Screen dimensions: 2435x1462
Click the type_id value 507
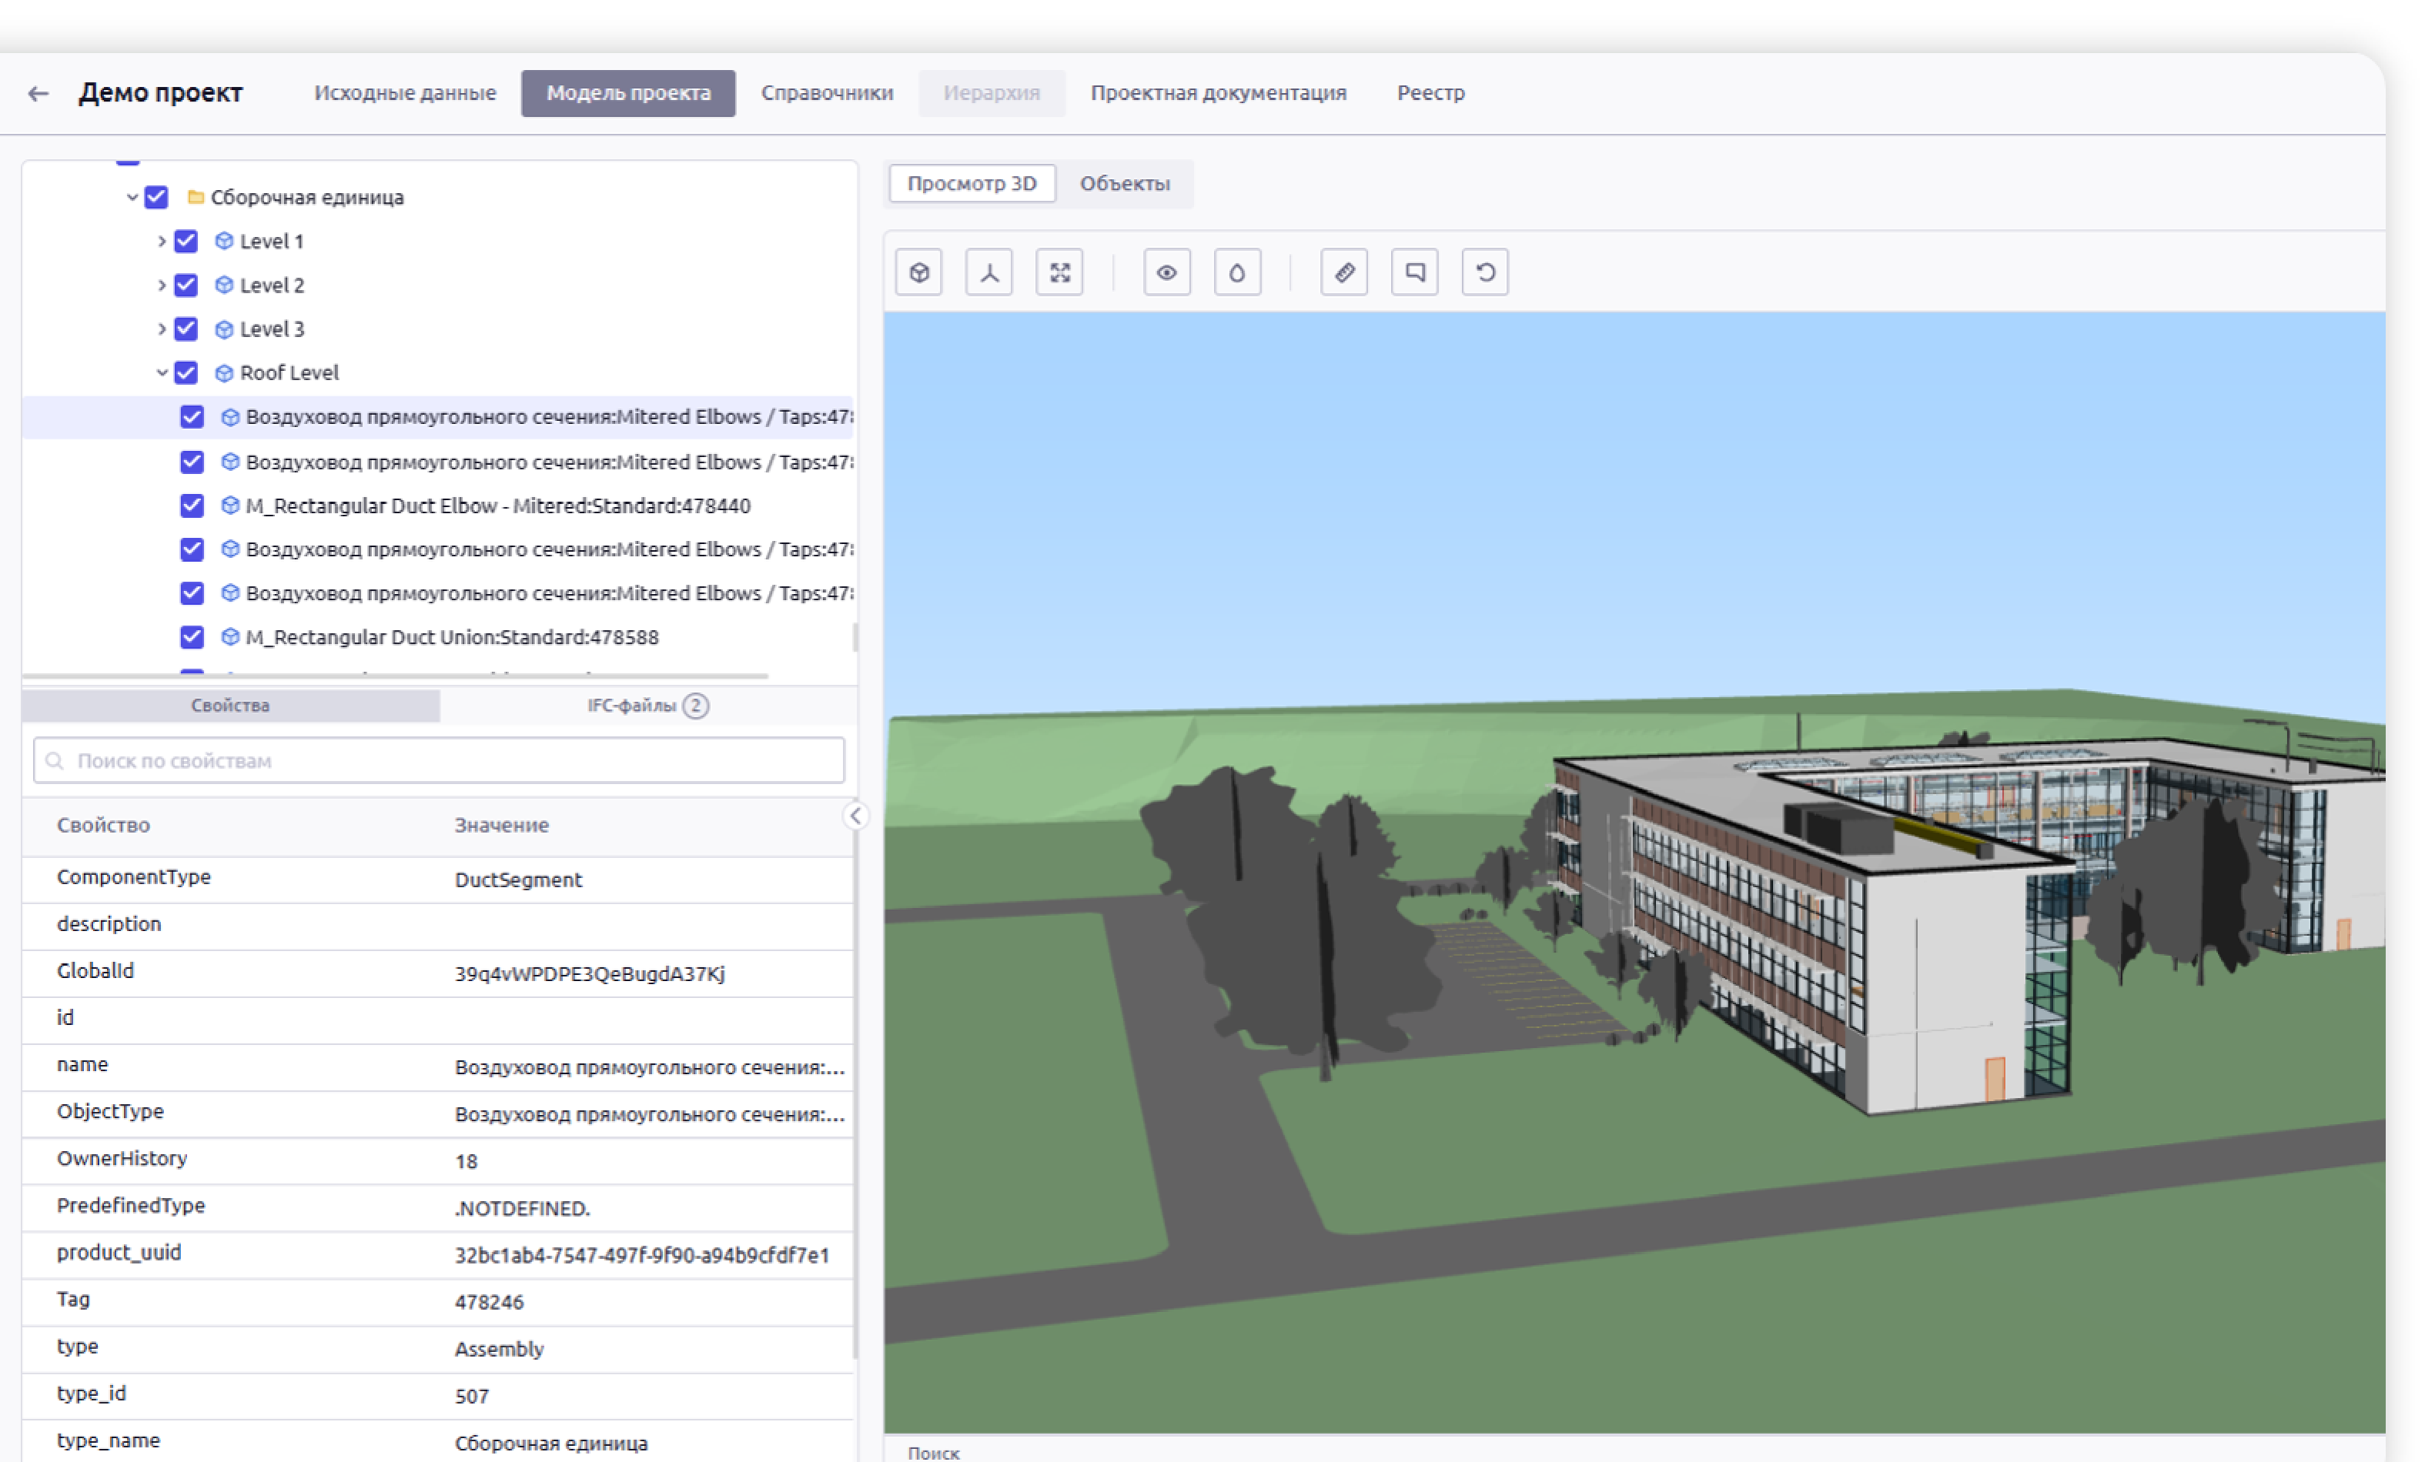point(472,1396)
